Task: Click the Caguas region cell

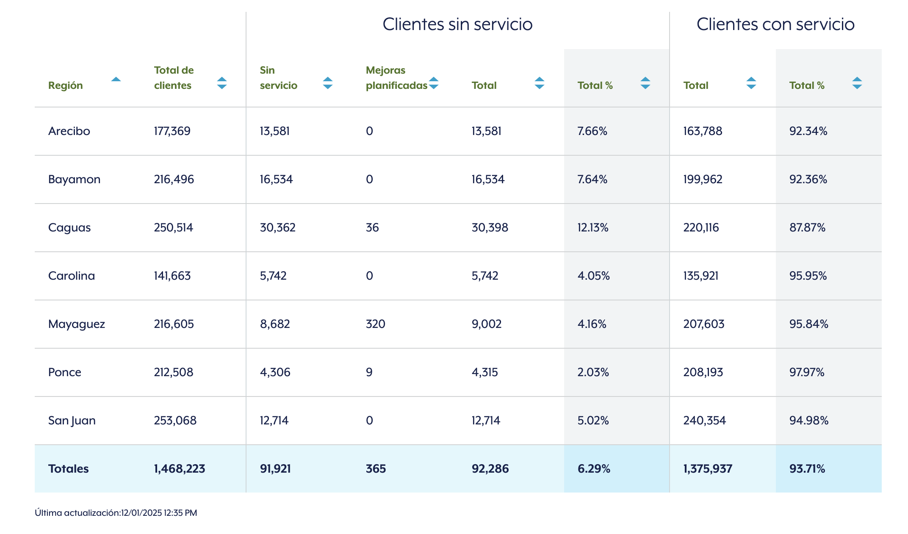Action: 69,228
